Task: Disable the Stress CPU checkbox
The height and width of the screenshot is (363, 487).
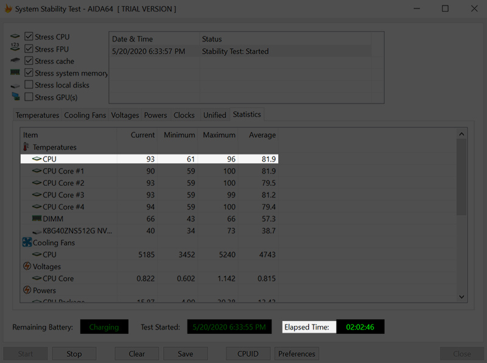Action: [x=29, y=37]
